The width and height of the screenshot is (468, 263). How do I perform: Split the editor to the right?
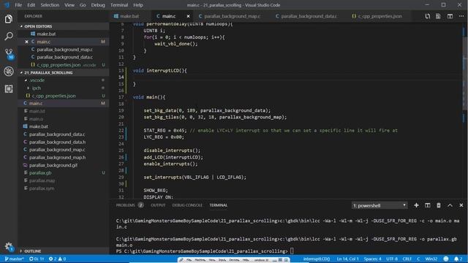click(450, 16)
